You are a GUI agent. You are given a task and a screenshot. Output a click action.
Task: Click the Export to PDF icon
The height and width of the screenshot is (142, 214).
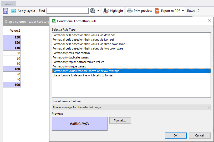coord(157,11)
